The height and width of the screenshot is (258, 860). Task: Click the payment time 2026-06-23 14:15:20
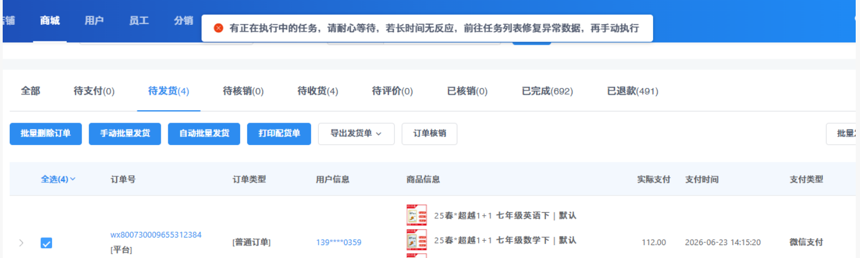tap(723, 242)
